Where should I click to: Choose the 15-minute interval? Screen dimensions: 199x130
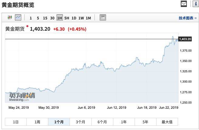[x=45, y=18]
